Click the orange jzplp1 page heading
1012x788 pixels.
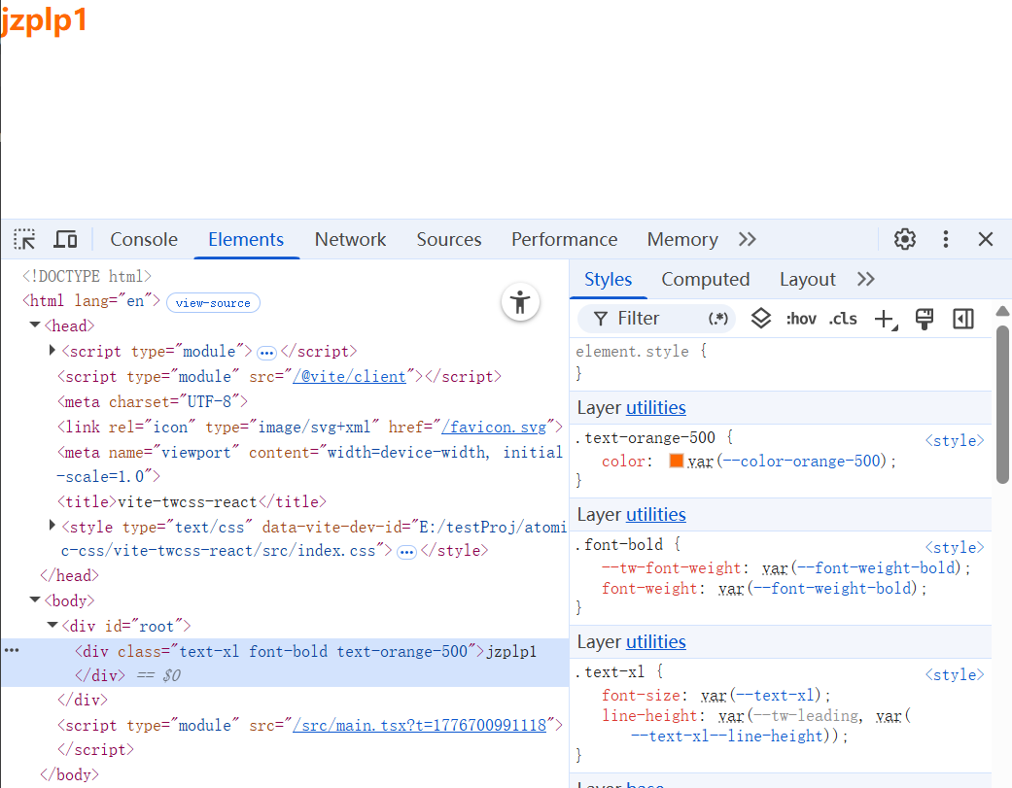pos(43,20)
